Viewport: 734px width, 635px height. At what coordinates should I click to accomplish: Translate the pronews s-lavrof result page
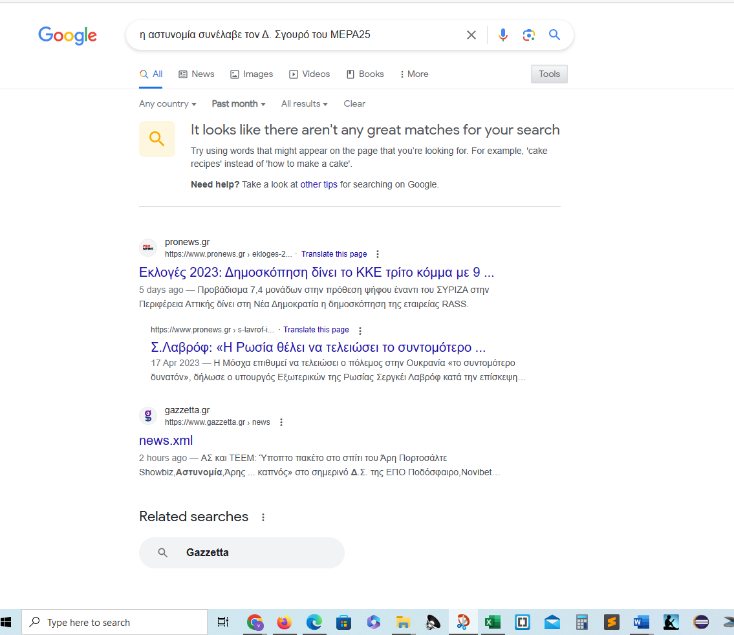[x=316, y=330]
